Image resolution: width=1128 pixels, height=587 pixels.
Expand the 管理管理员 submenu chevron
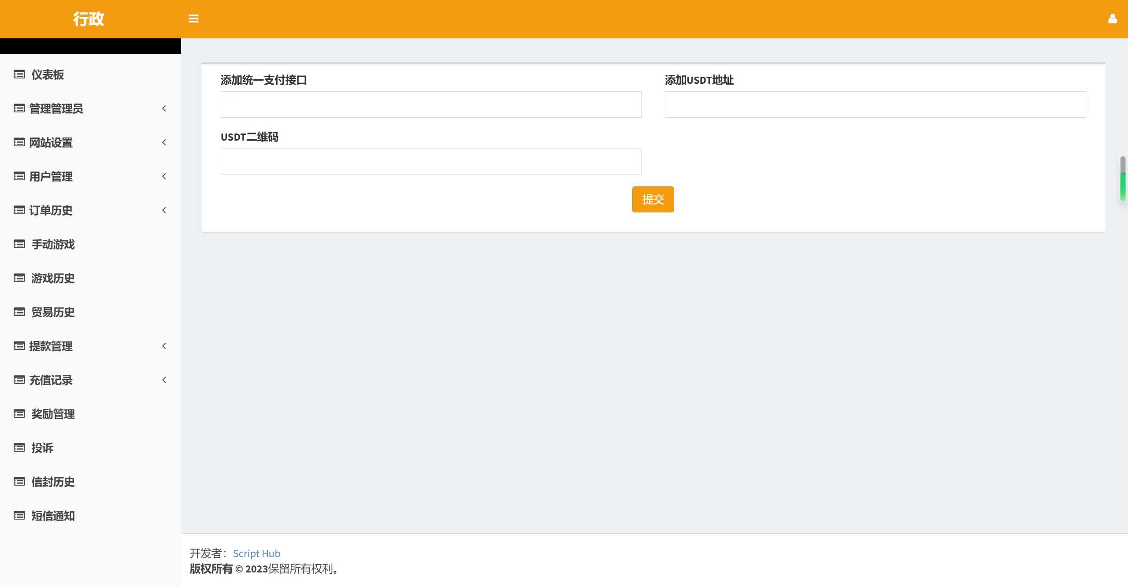click(164, 108)
